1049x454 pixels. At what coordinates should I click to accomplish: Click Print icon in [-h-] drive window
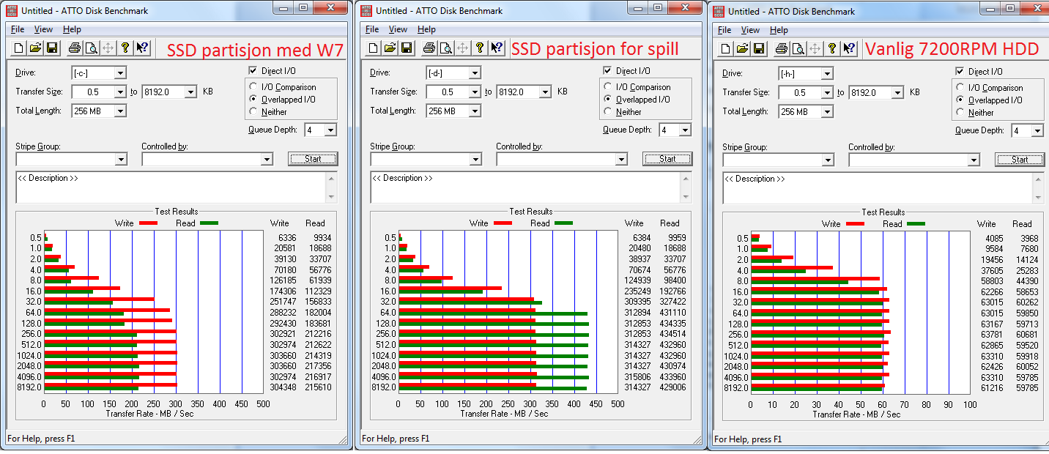click(782, 49)
